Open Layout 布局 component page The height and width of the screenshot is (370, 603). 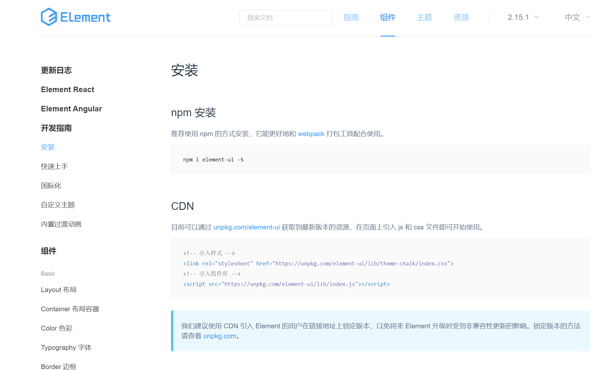pos(59,290)
